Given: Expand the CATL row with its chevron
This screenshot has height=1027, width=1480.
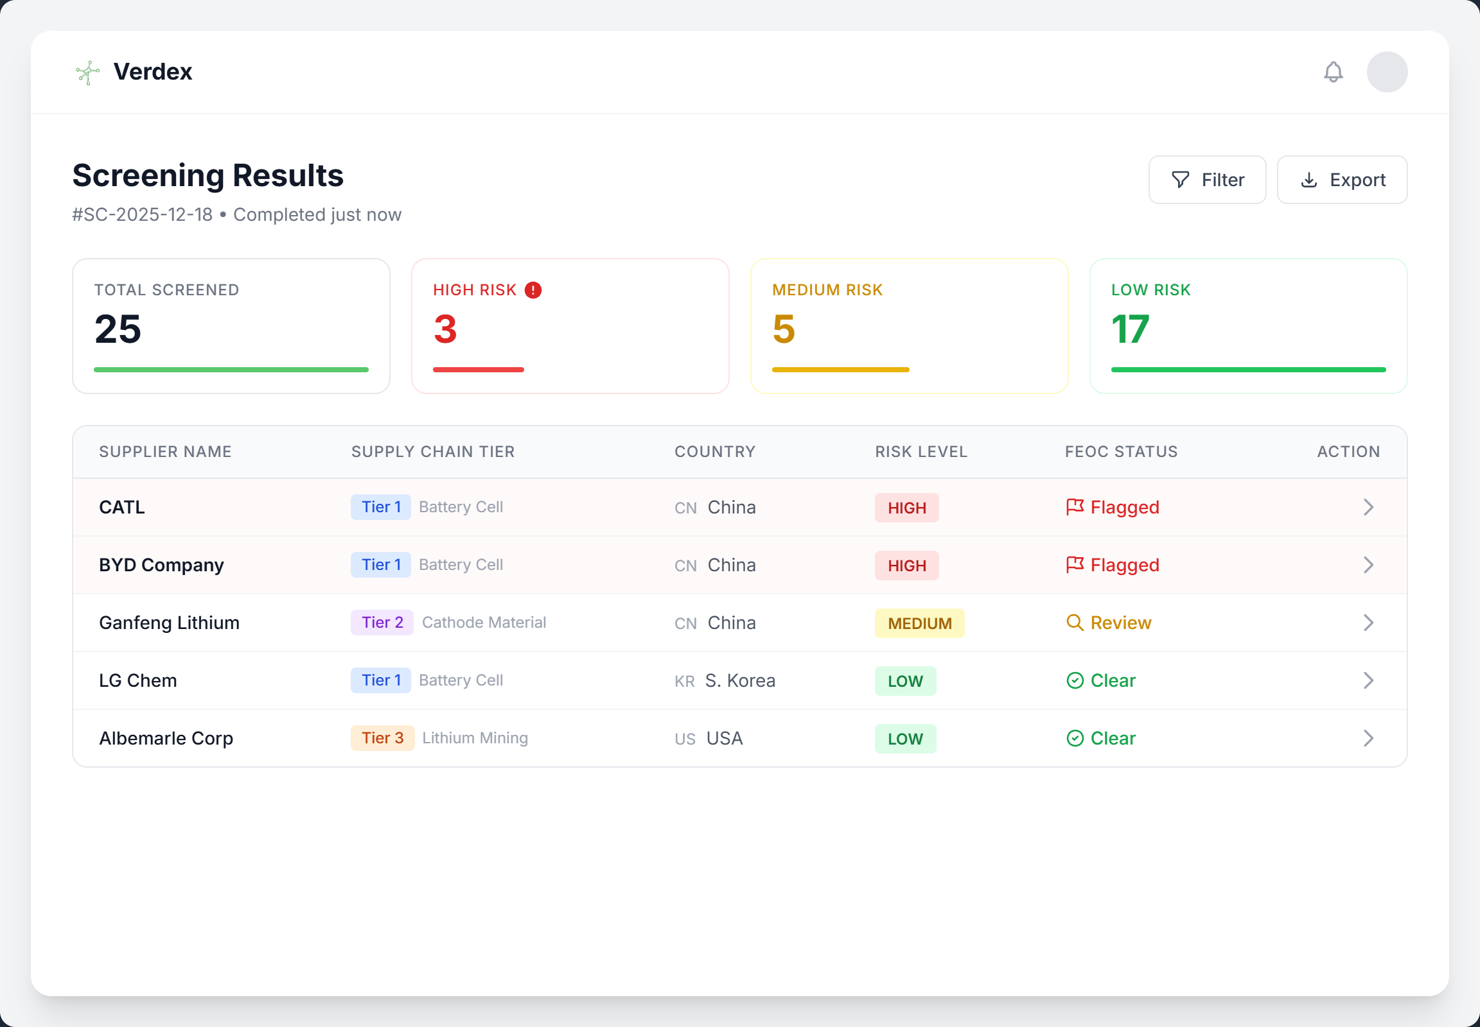Looking at the screenshot, I should click(x=1368, y=507).
